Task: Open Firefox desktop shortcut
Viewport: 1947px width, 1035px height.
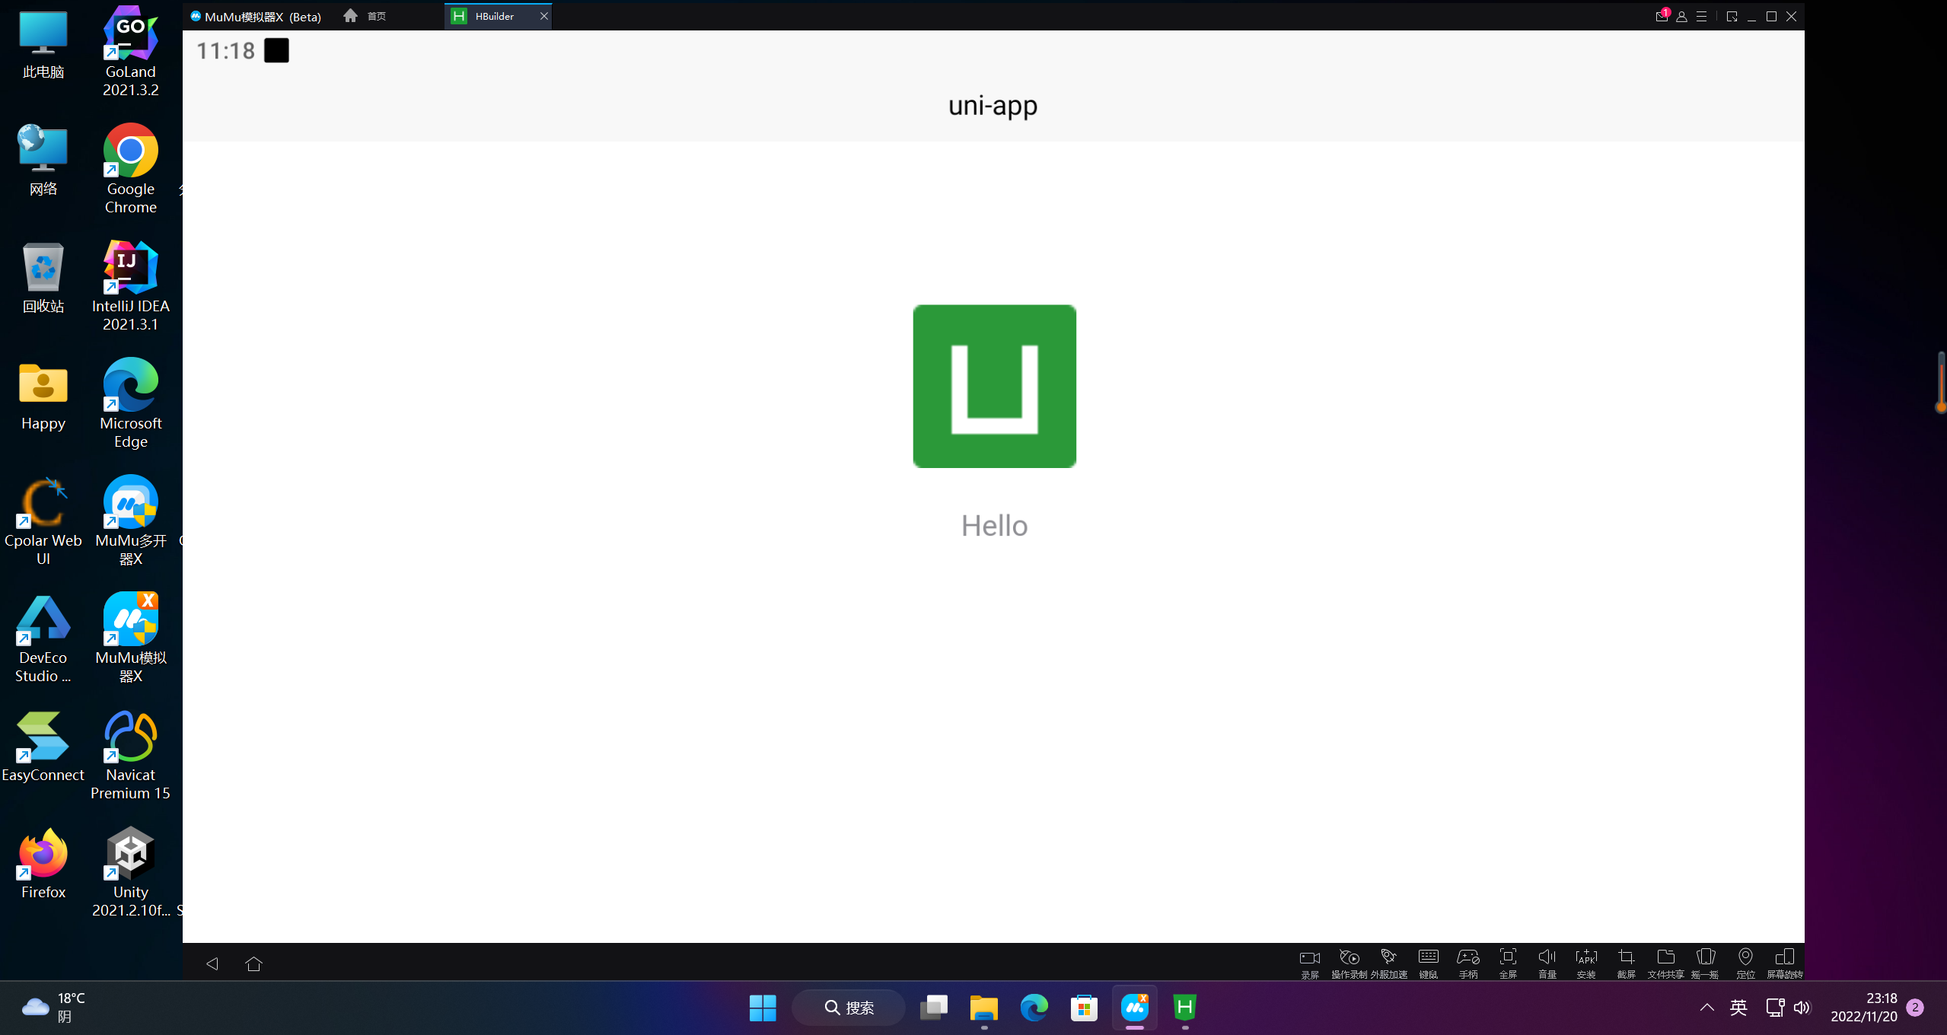Action: (x=43, y=865)
